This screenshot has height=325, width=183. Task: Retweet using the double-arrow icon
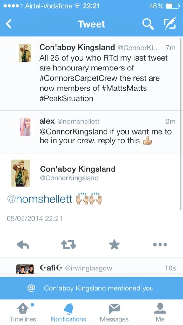69,245
